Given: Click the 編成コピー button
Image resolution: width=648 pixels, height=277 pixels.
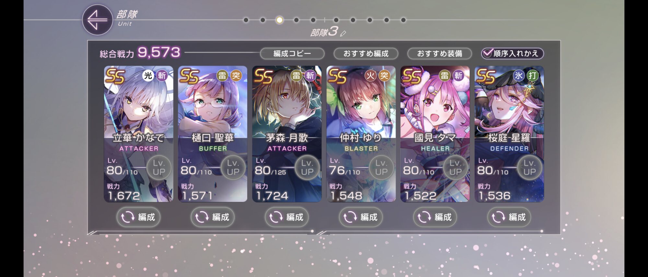Looking at the screenshot, I should pos(292,53).
